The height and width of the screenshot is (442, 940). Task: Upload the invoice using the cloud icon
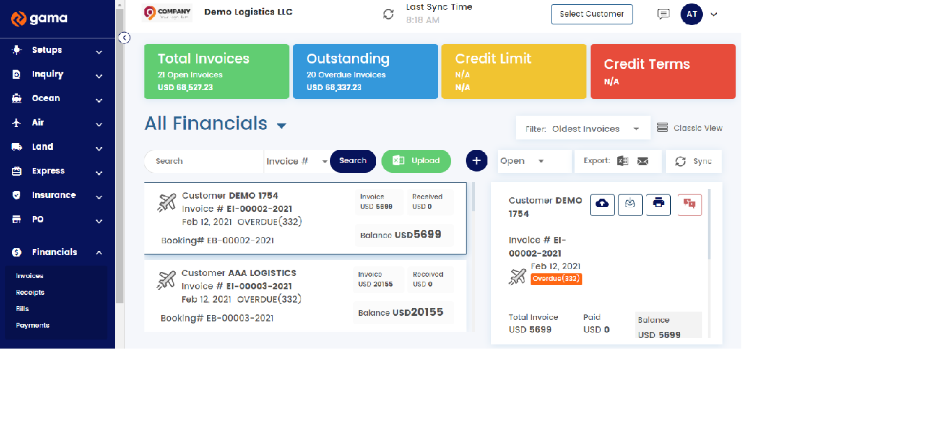coord(602,204)
